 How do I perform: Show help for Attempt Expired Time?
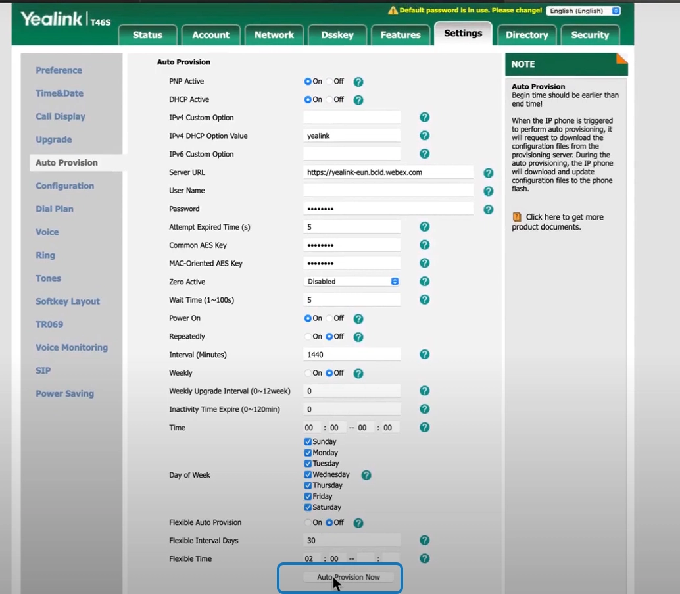425,226
